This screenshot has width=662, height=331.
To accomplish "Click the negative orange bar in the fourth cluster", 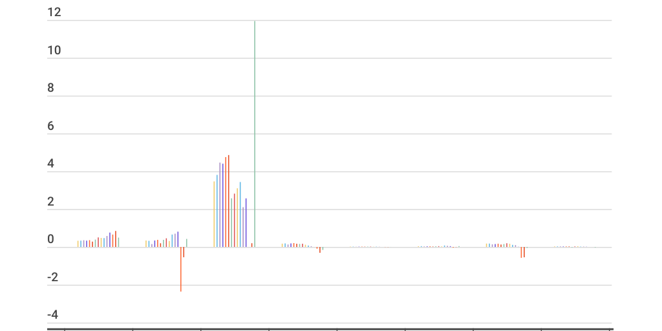I will [319, 250].
